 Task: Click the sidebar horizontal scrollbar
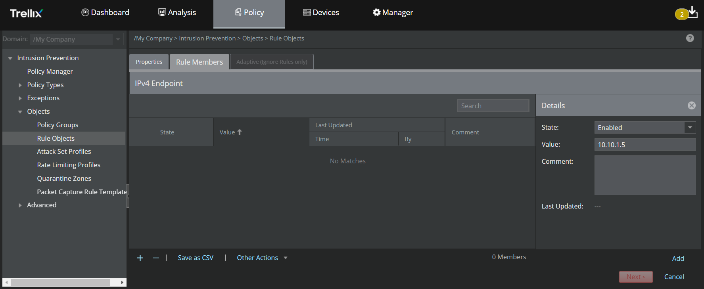[60, 282]
